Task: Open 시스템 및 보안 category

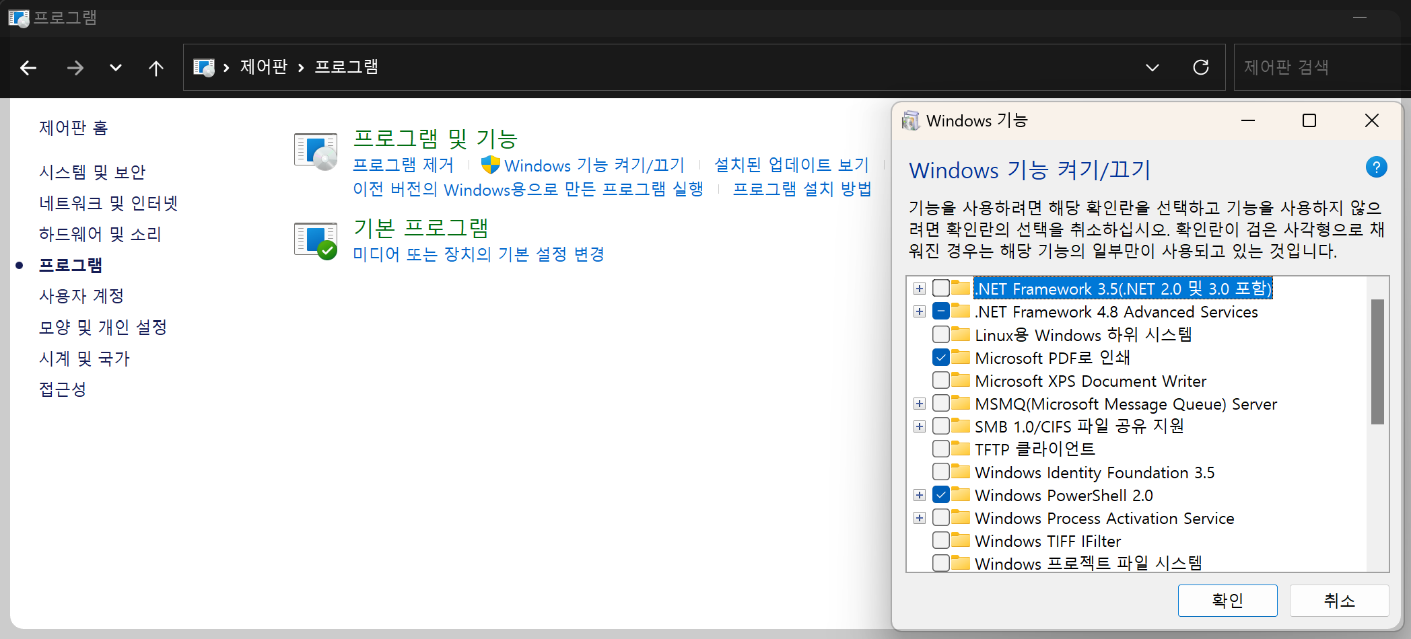Action: pos(92,172)
